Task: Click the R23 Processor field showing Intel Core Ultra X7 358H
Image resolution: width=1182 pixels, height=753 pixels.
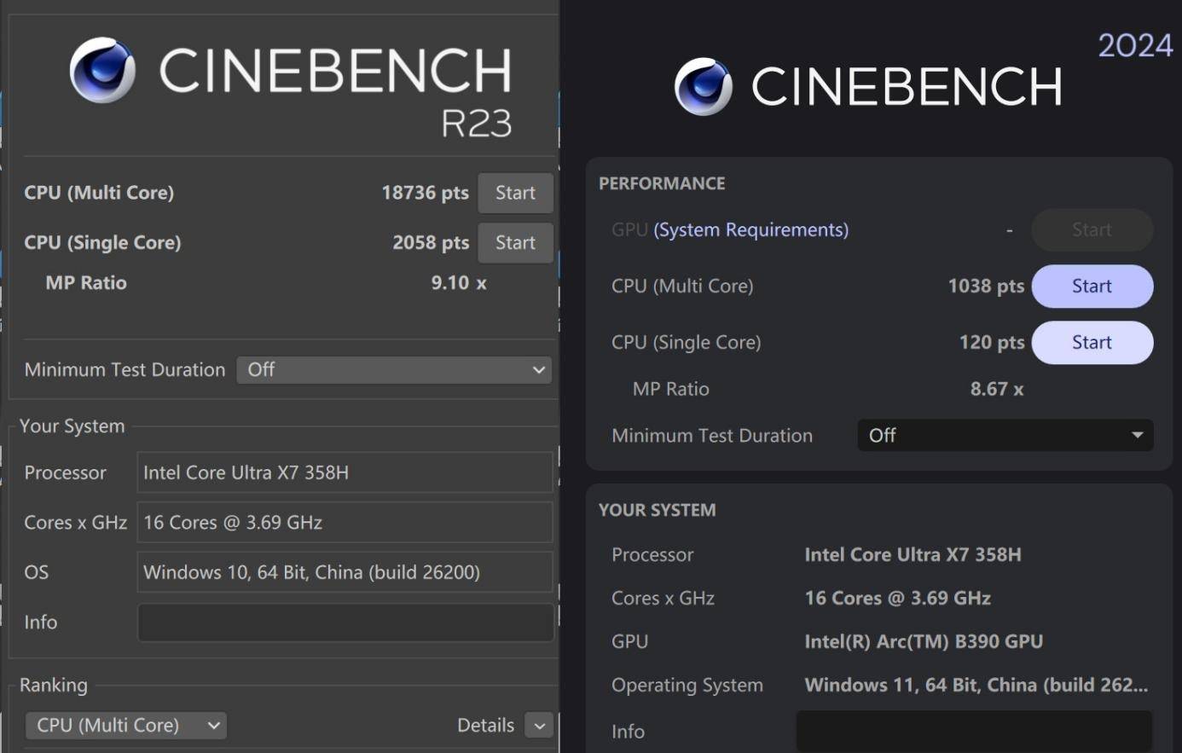Action: point(345,472)
